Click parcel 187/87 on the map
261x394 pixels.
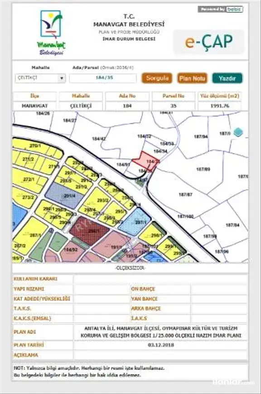185,194
